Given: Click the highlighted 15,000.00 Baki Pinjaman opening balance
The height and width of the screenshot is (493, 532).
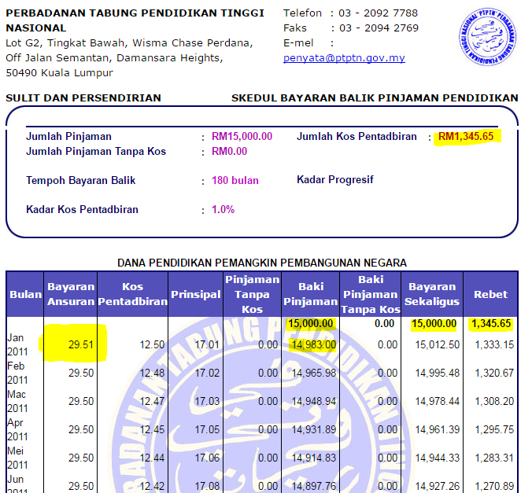Looking at the screenshot, I should (x=310, y=323).
